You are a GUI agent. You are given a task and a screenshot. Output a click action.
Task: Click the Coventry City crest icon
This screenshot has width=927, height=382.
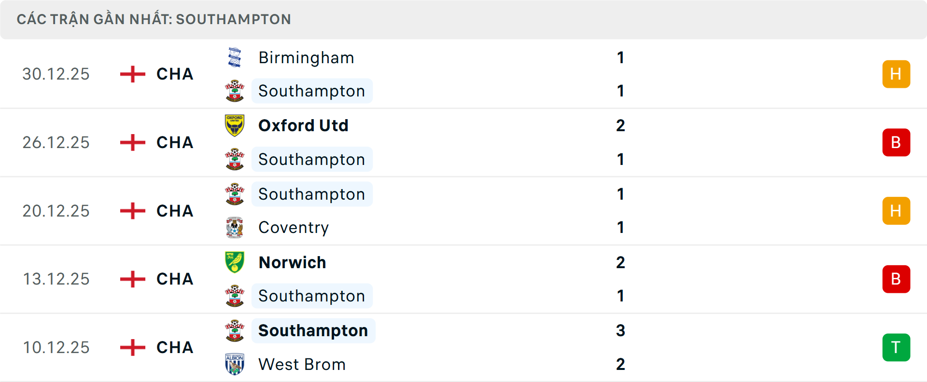coord(235,227)
